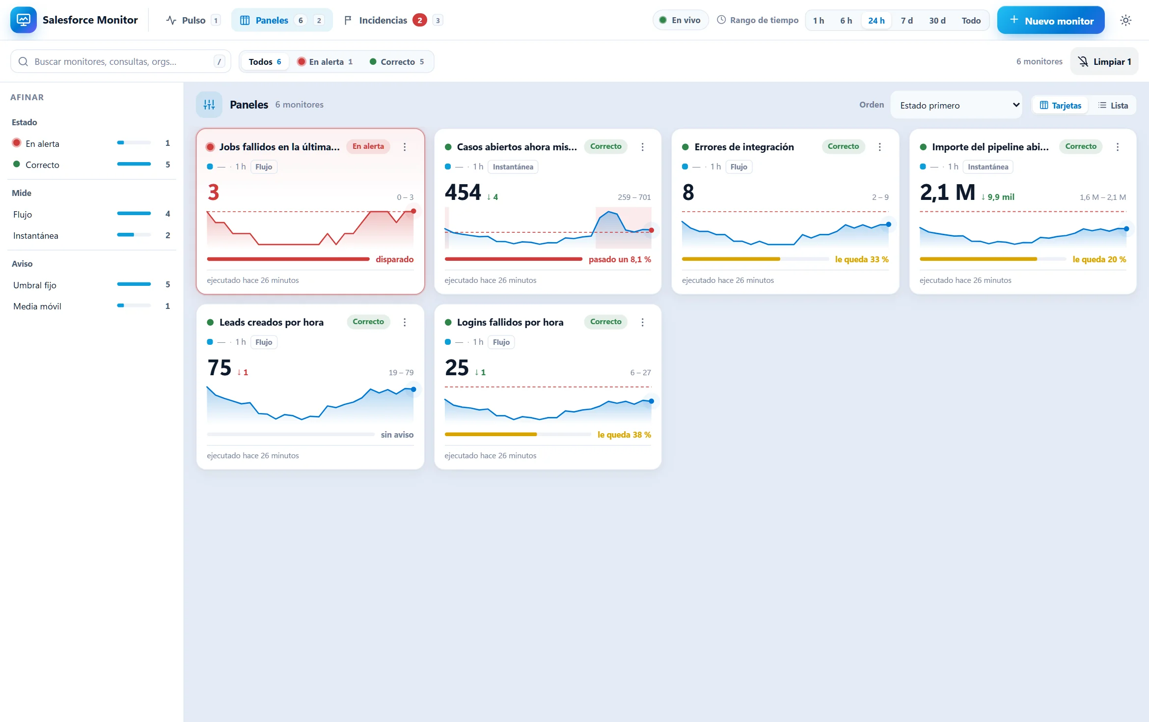Open the kebab menu on Logins fallidos card
The height and width of the screenshot is (722, 1149).
(642, 322)
